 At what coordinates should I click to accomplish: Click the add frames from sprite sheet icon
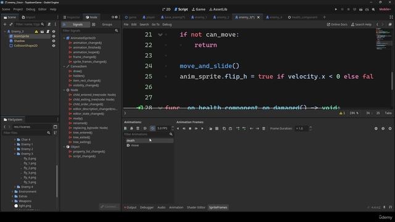click(x=217, y=128)
